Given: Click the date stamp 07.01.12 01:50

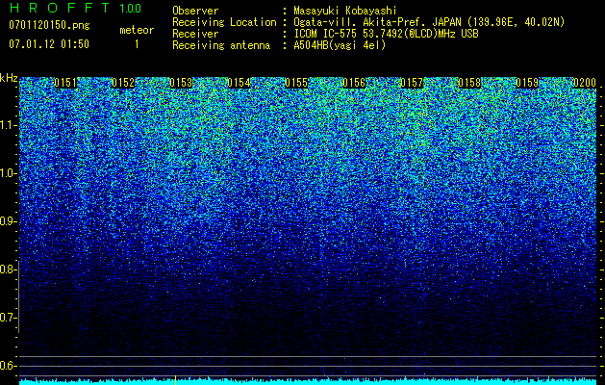Looking at the screenshot, I should [49, 44].
